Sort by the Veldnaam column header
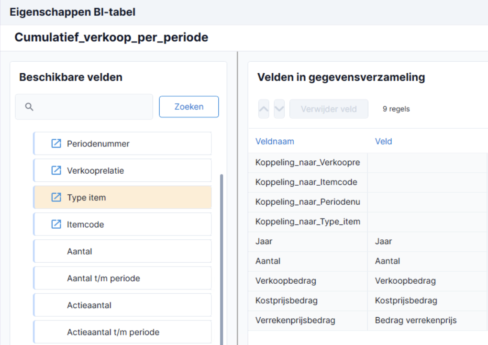The image size is (488, 345). tap(275, 141)
